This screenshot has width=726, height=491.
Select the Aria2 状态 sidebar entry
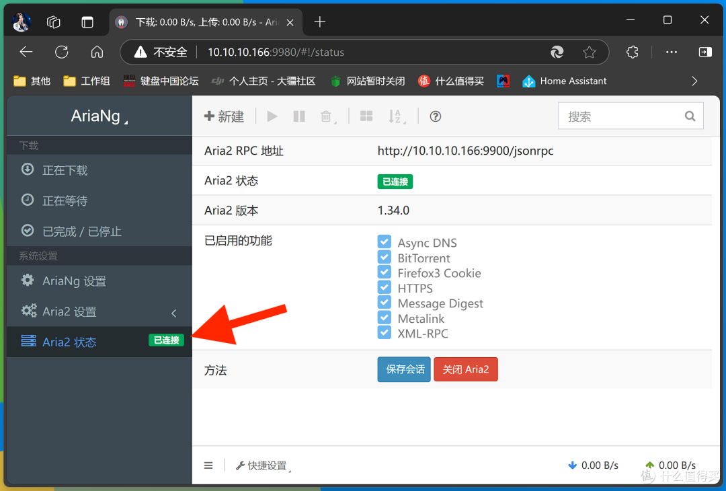tap(67, 342)
